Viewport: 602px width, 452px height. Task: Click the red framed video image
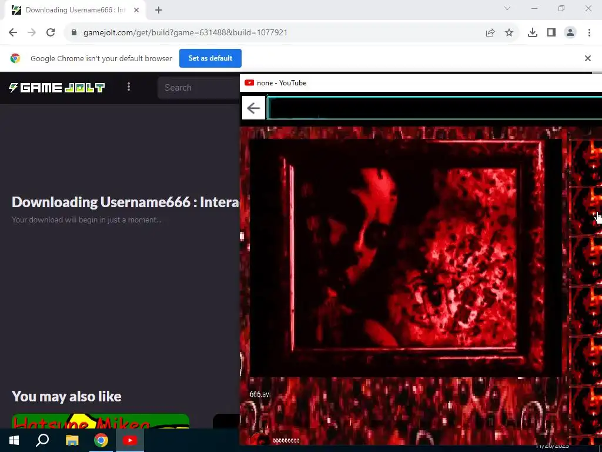[x=406, y=258]
